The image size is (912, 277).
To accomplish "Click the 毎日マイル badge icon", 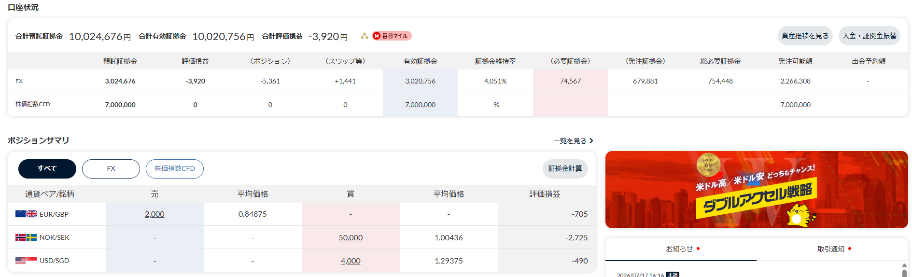I will pos(392,36).
